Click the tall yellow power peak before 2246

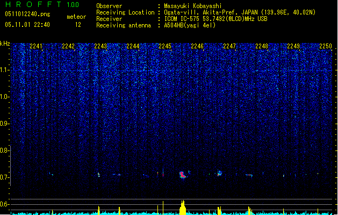(183, 207)
